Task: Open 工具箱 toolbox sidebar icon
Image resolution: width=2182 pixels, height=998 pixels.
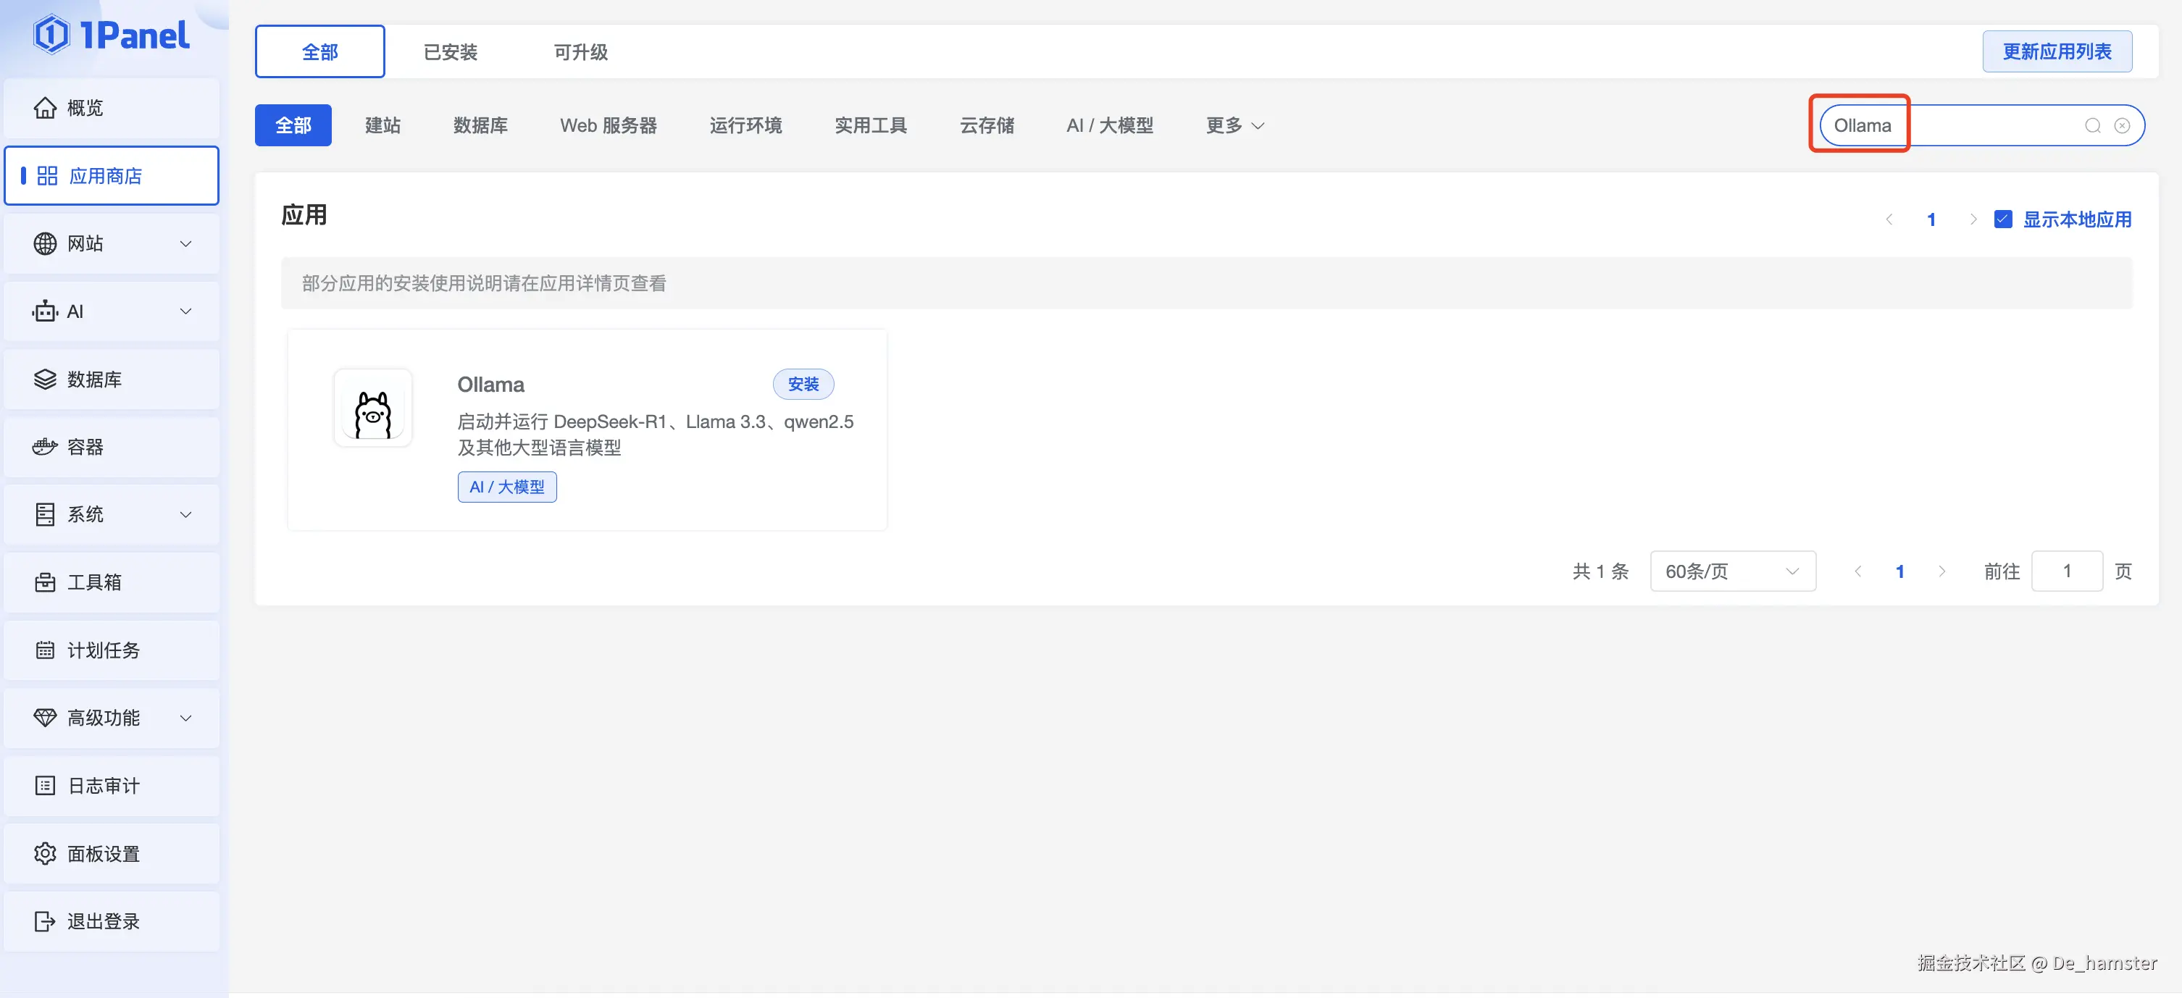Action: (x=45, y=582)
